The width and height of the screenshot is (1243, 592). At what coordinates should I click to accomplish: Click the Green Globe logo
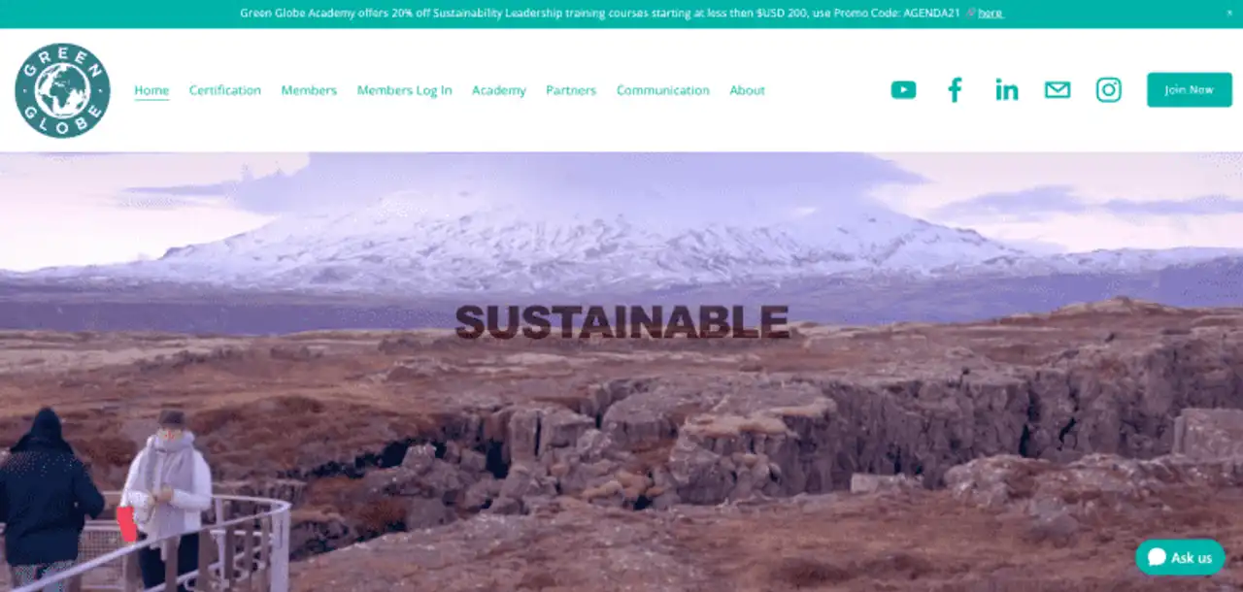click(62, 90)
